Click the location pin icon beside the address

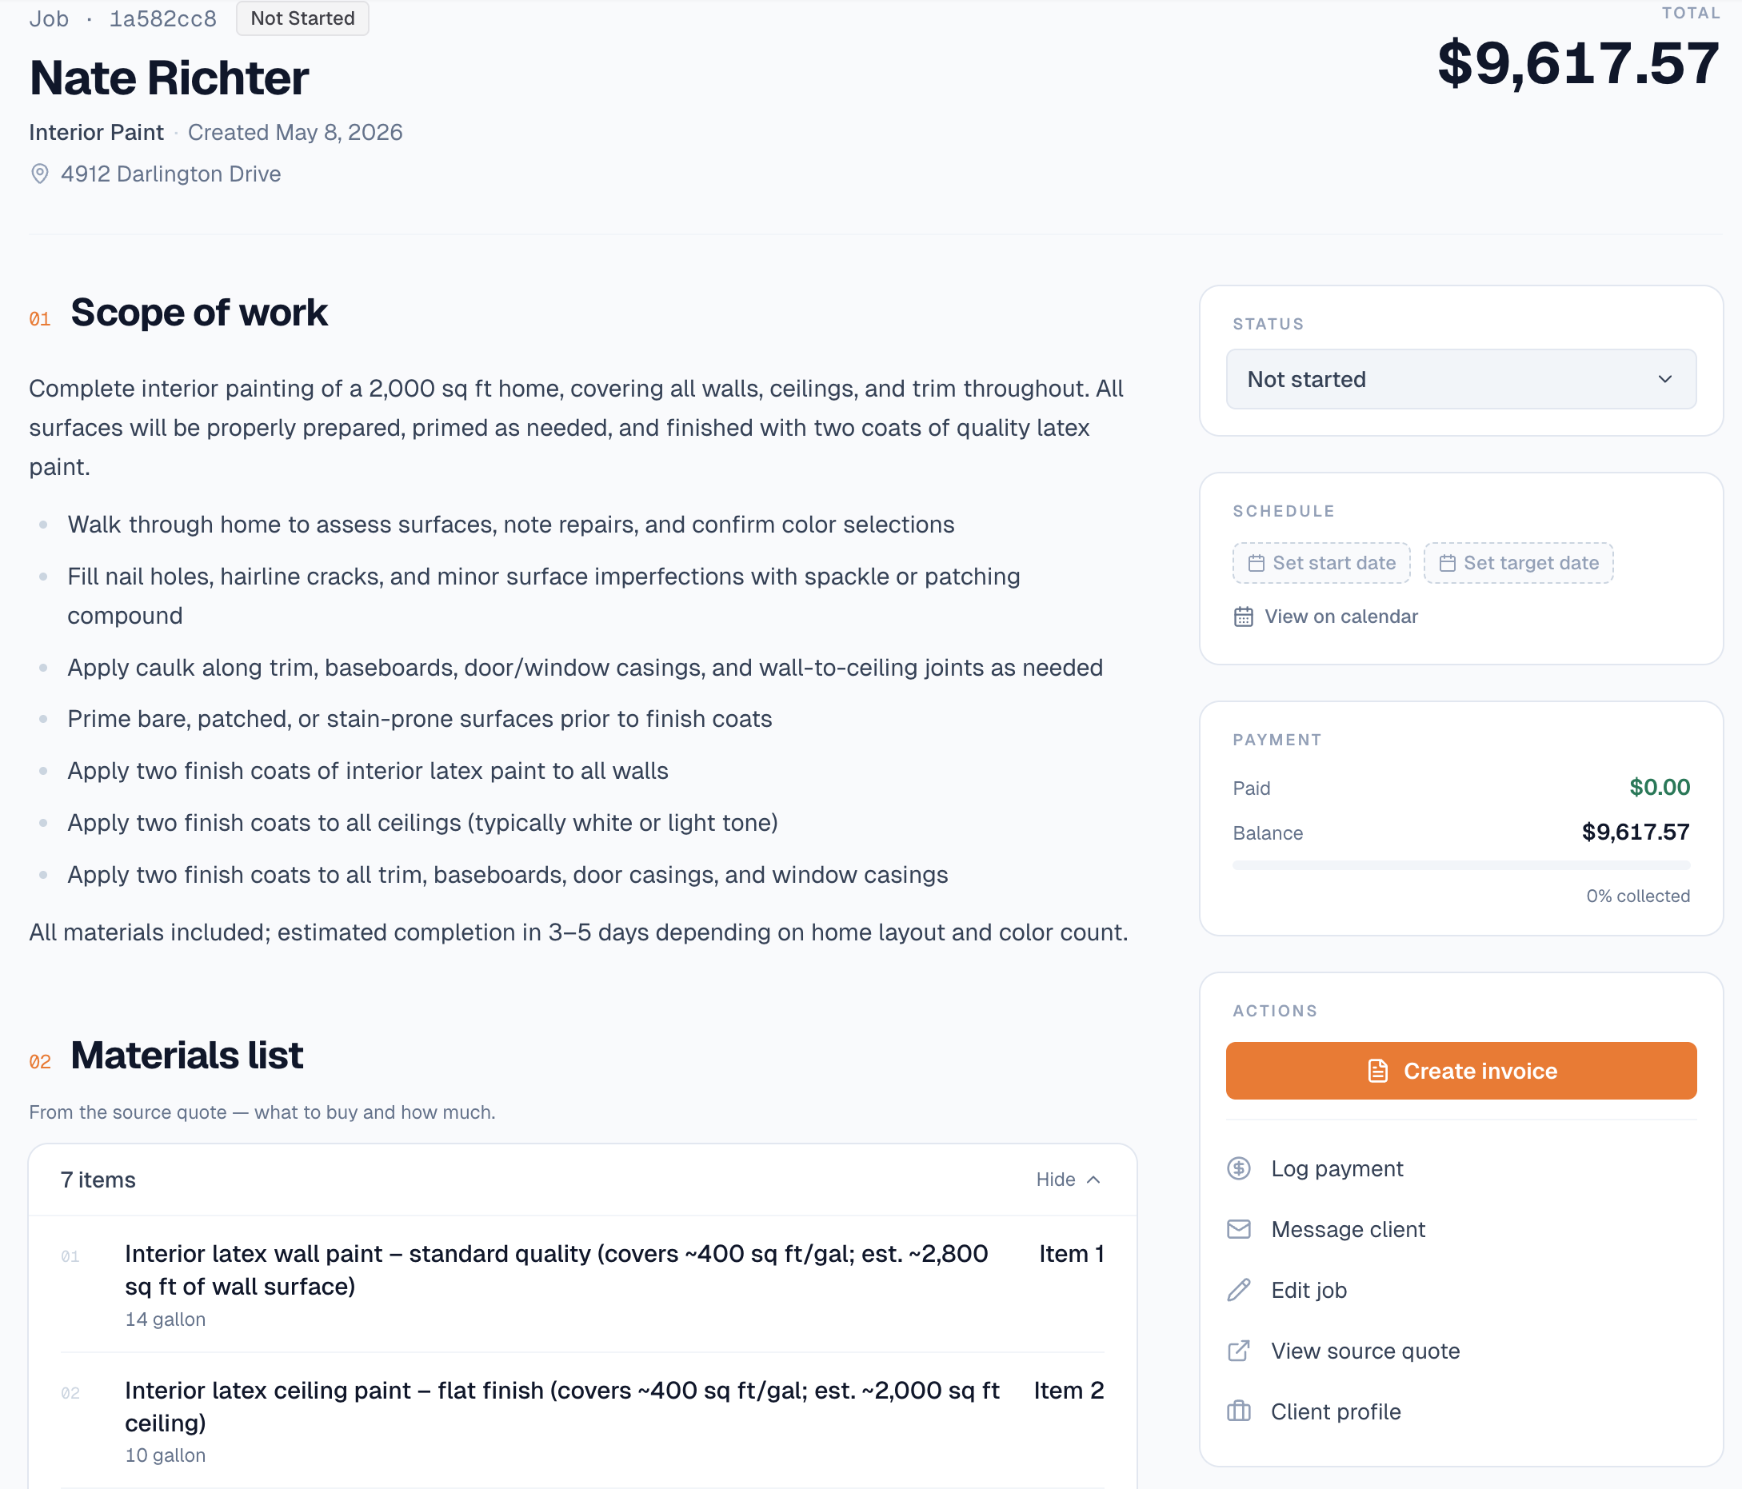click(x=39, y=174)
